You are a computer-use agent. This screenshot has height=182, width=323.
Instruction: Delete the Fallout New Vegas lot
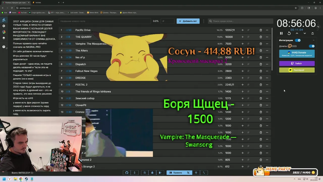261,71
